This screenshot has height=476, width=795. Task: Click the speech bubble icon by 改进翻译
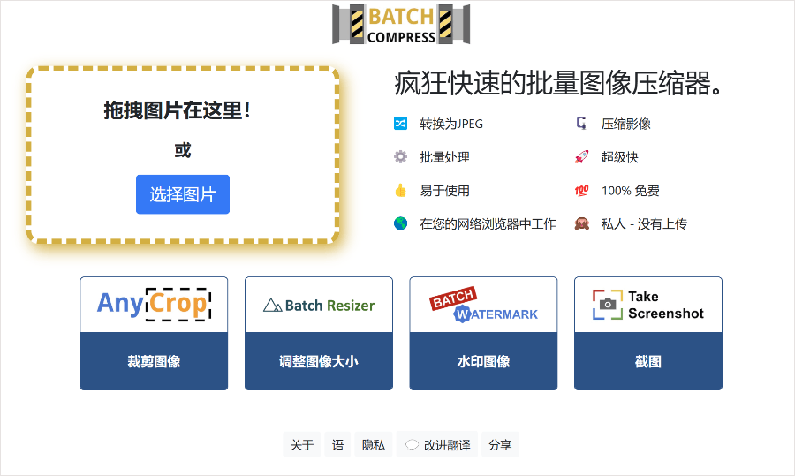pyautogui.click(x=412, y=445)
